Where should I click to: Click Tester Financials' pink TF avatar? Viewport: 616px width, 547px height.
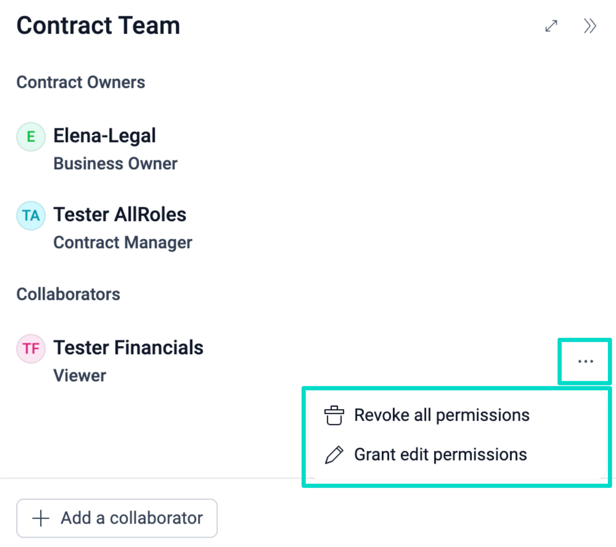pos(31,349)
